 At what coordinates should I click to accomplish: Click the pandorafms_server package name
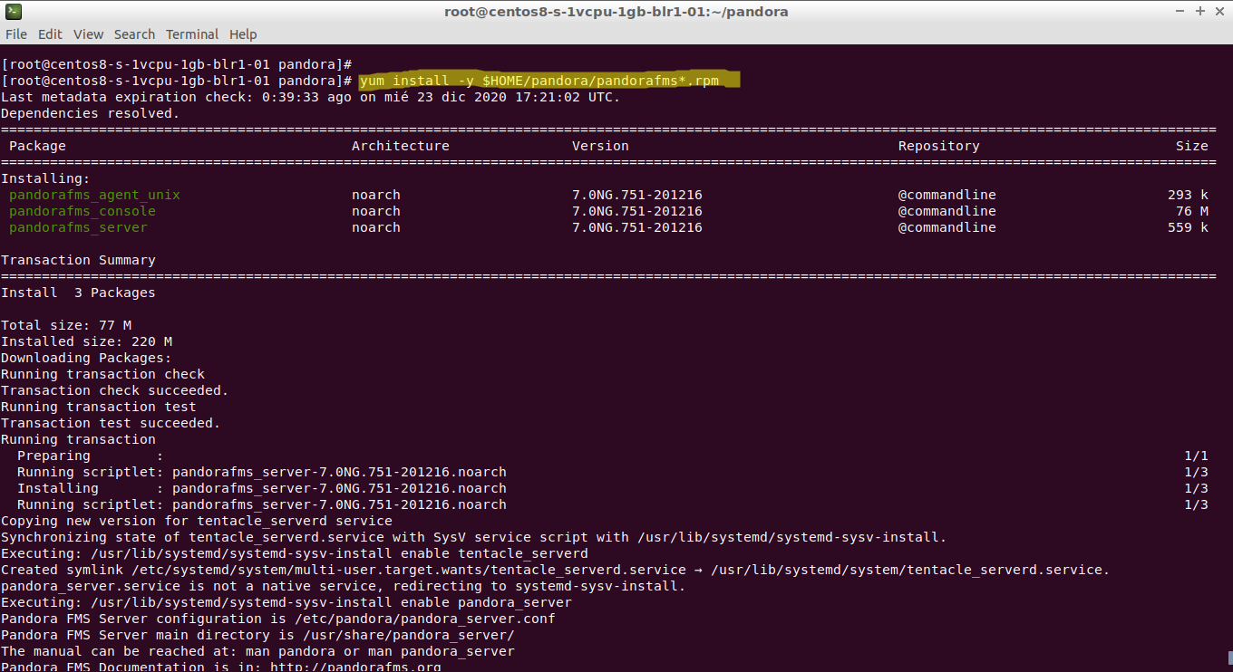coord(78,227)
